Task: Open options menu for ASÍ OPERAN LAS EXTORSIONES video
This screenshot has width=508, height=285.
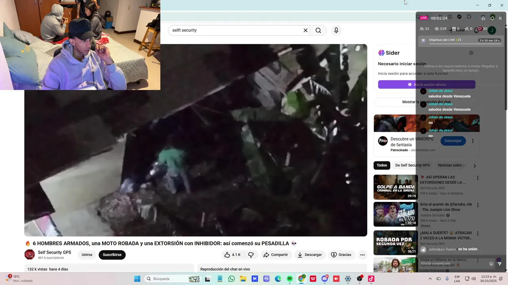Action: (478, 178)
